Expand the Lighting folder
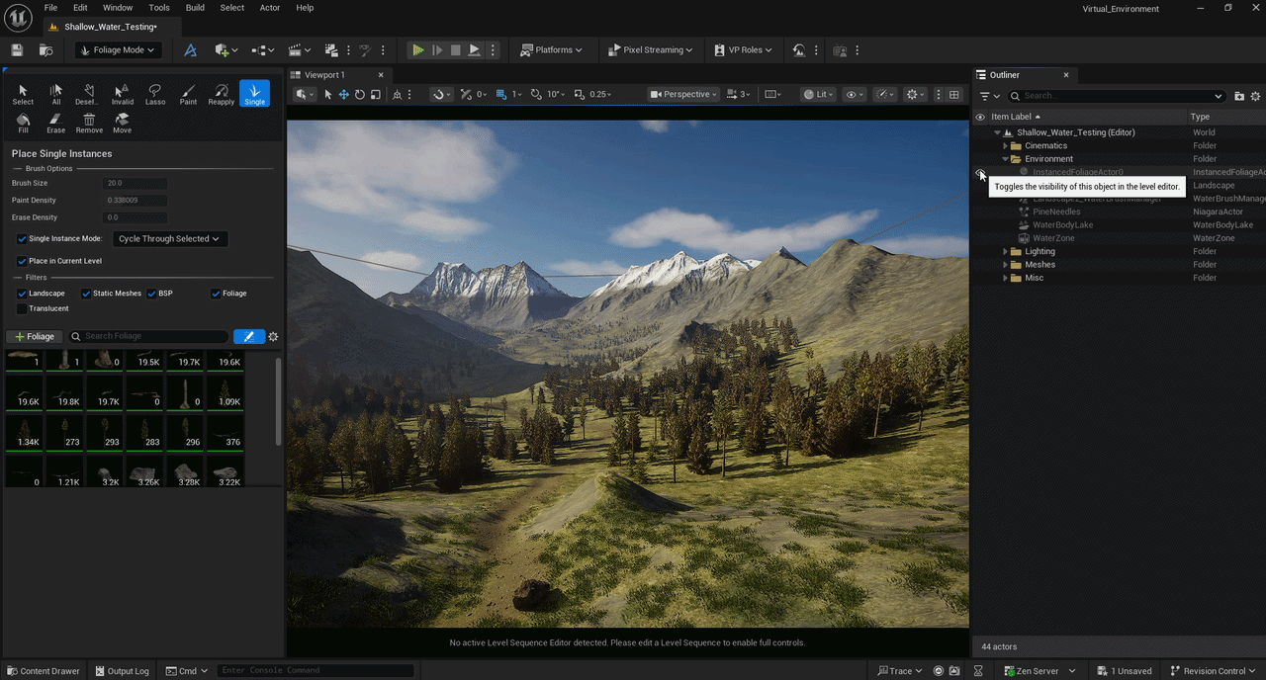This screenshot has height=680, width=1266. 1005,252
